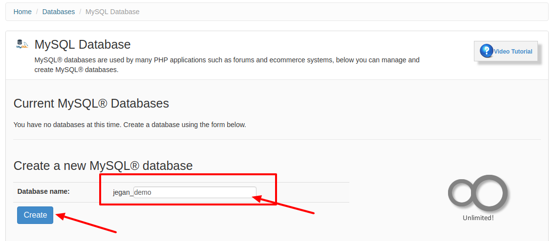The height and width of the screenshot is (241, 556).
Task: Click the 'Unlimited!' label text
Action: click(x=478, y=218)
